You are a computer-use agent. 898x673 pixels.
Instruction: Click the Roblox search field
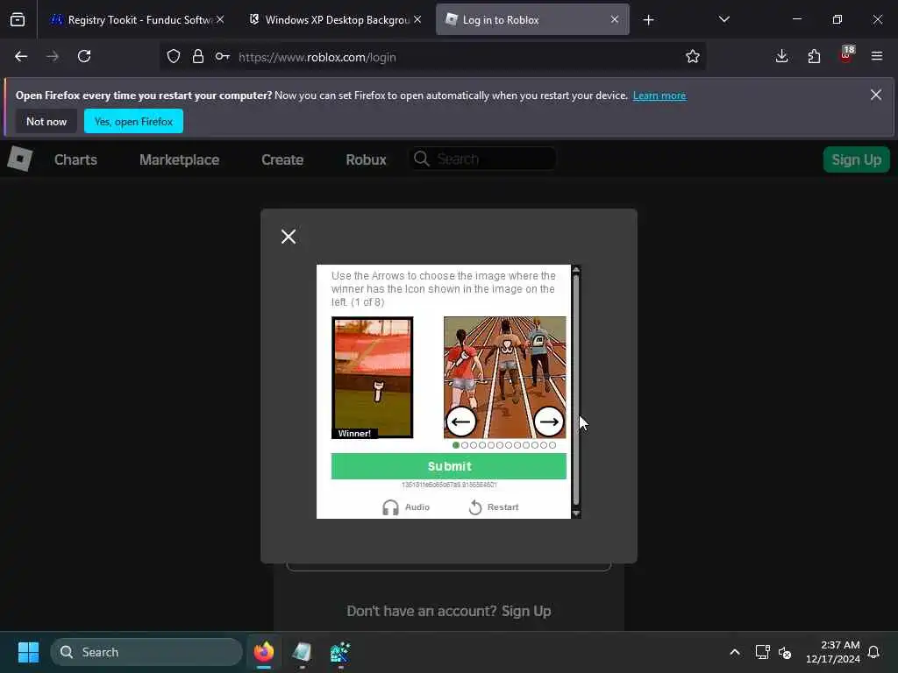pos(482,159)
